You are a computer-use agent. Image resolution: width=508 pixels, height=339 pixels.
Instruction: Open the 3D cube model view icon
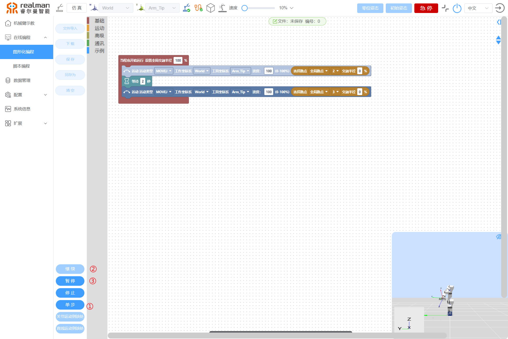pyautogui.click(x=210, y=8)
